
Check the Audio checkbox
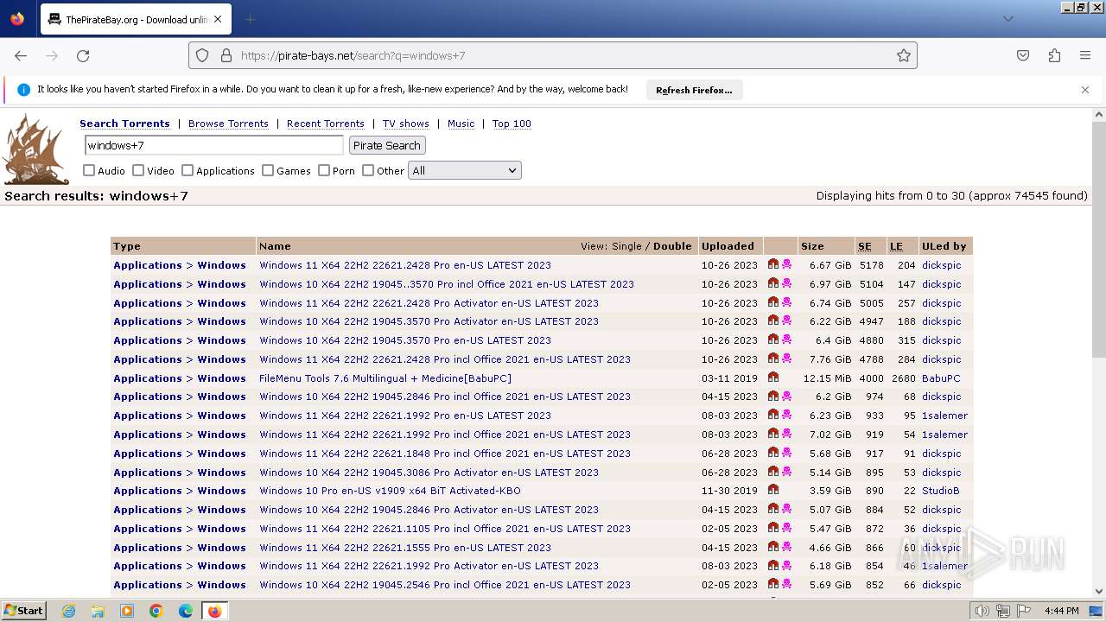(x=89, y=170)
